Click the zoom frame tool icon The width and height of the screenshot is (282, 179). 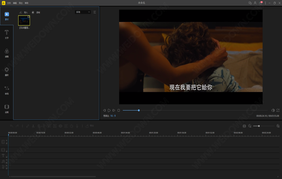55,126
